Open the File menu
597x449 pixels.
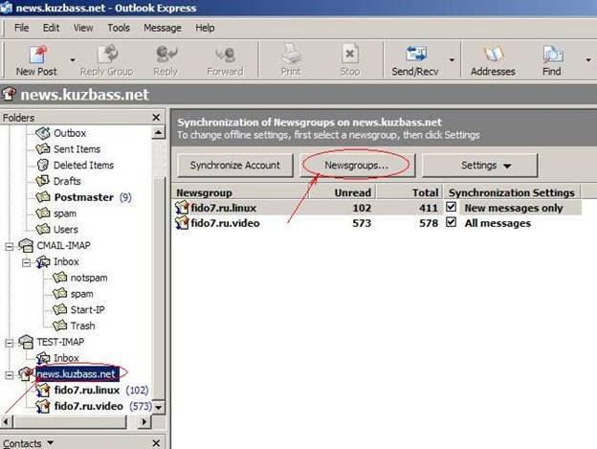(21, 28)
